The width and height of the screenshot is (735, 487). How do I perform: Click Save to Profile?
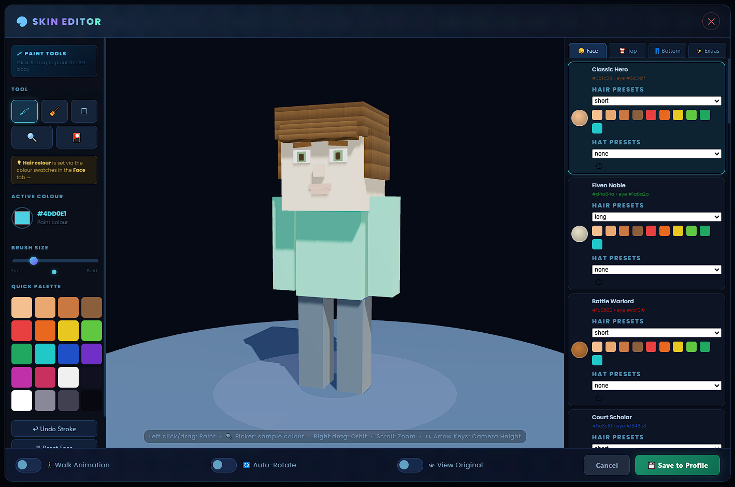pyautogui.click(x=678, y=465)
